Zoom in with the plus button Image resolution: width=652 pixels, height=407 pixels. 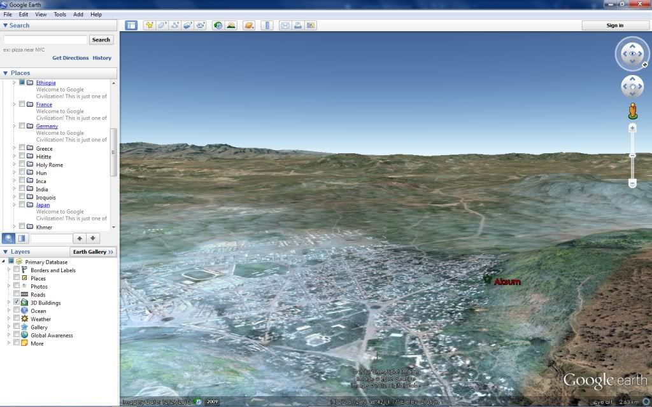[x=632, y=128]
